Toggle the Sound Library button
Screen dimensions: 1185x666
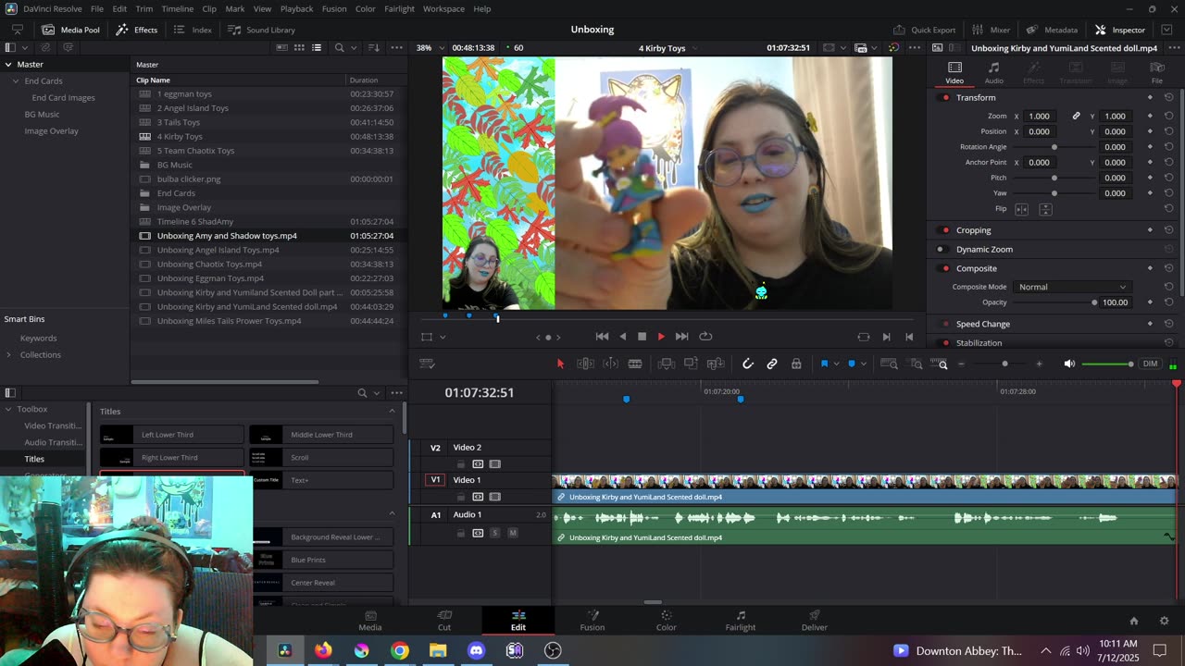[262, 30]
